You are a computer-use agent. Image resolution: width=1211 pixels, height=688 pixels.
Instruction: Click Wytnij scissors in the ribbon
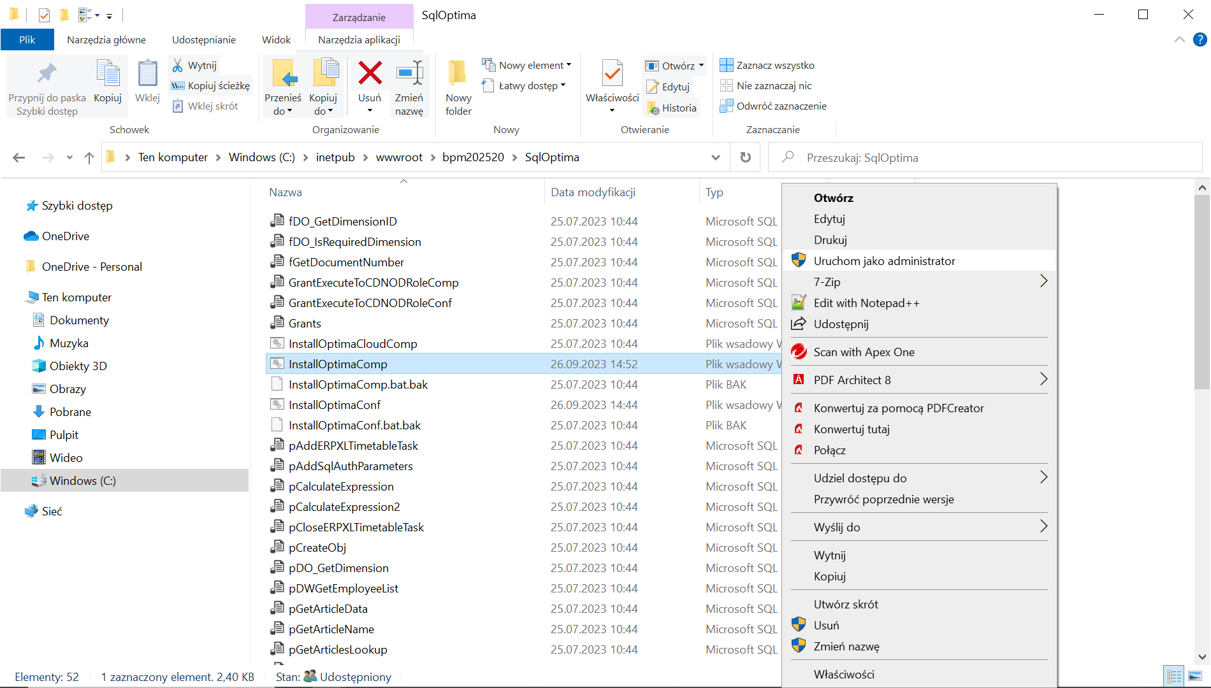(194, 65)
